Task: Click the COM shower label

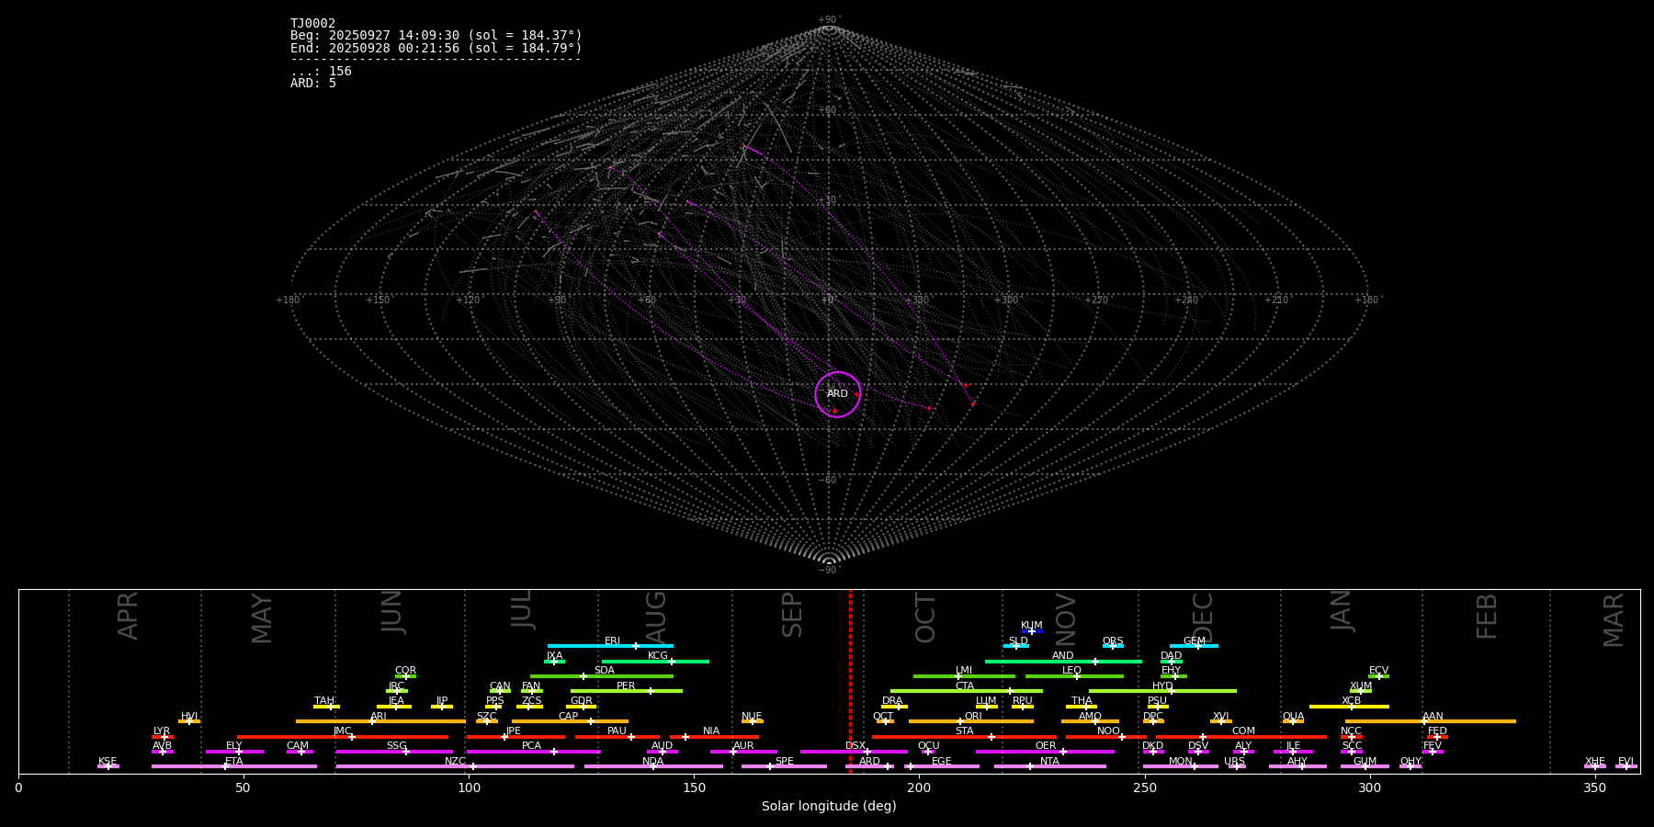Action: click(x=1244, y=731)
